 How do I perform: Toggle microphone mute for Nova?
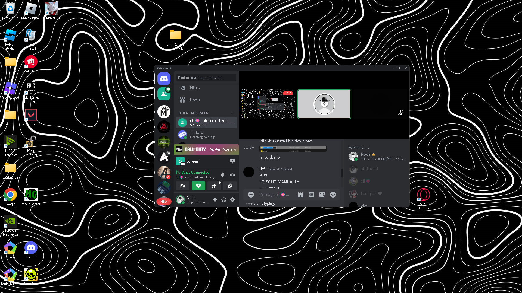coord(215,200)
